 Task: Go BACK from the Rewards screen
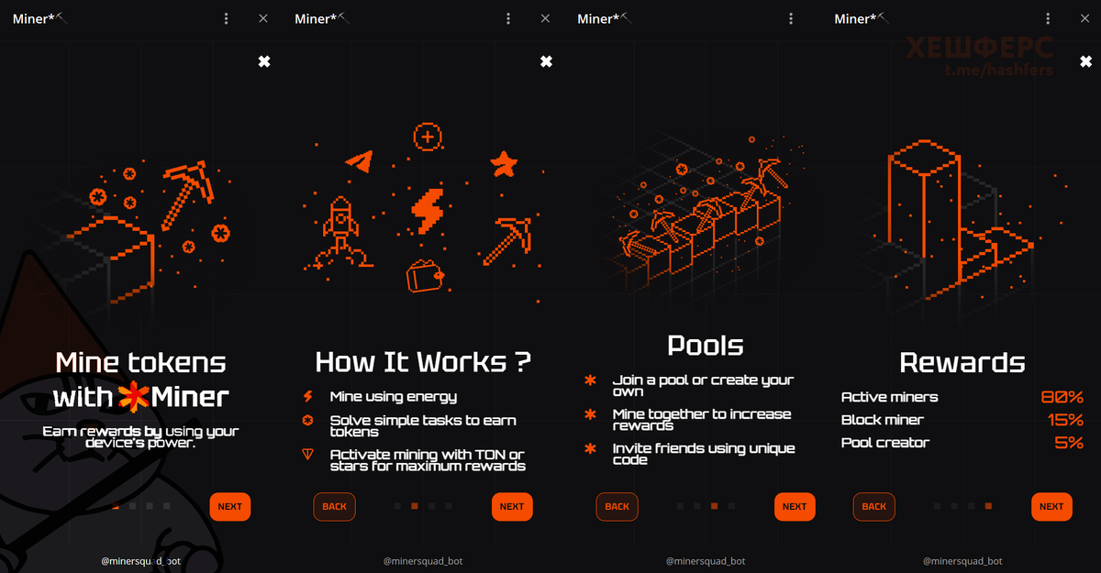click(873, 506)
